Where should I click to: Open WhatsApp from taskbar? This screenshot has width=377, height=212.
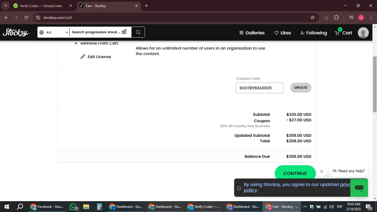coord(74,207)
